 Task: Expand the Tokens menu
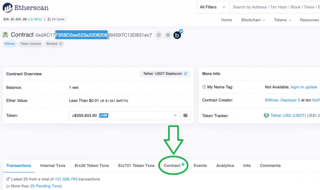tap(282, 20)
